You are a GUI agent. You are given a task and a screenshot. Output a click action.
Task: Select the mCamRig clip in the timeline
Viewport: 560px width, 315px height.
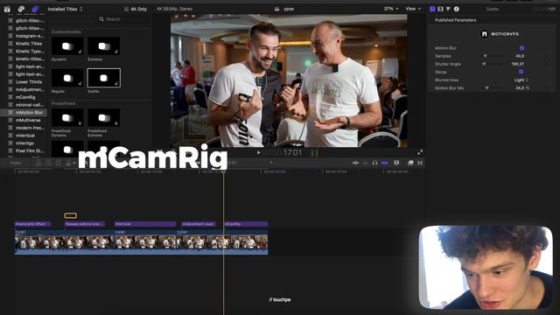tap(246, 224)
